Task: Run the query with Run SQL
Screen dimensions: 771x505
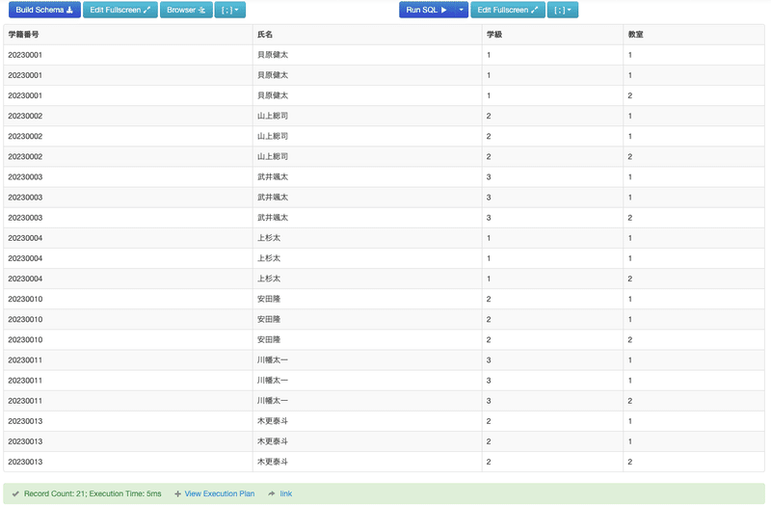Action: click(426, 10)
